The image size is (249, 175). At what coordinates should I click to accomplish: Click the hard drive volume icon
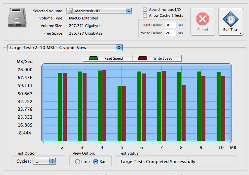(x=17, y=17)
